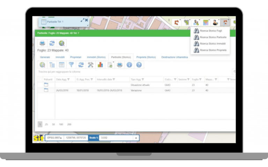Open the Proprietà (Storico) tab
268x167 pixels.
(x=146, y=57)
